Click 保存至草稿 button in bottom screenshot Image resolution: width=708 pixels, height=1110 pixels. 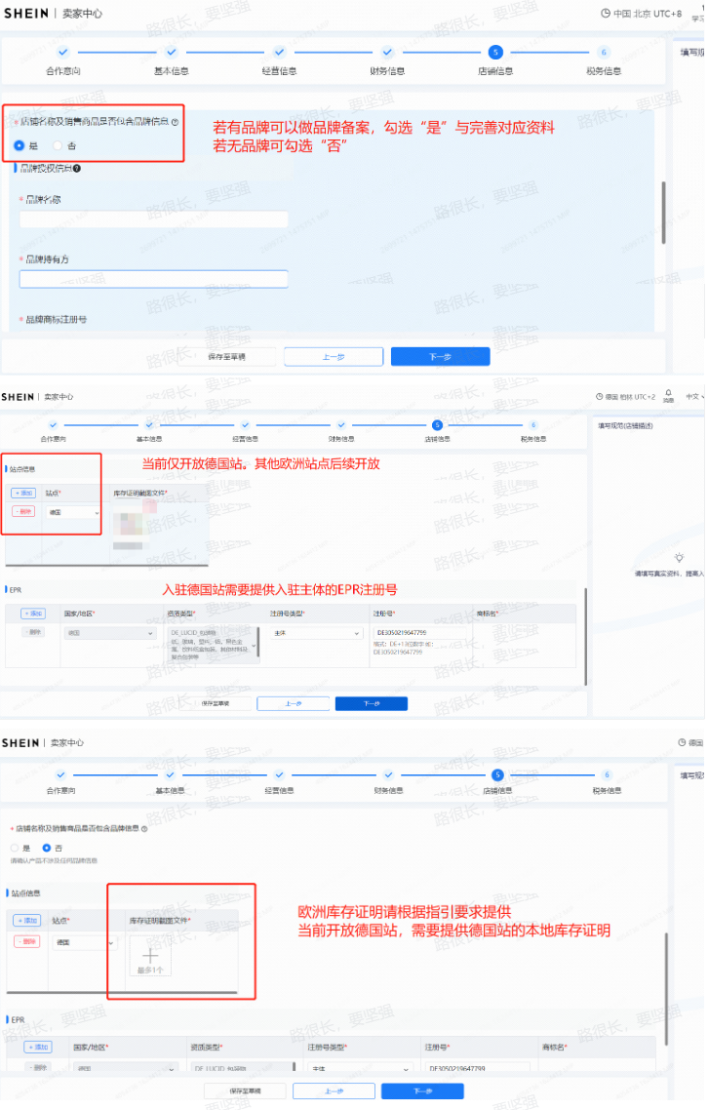click(x=245, y=1090)
